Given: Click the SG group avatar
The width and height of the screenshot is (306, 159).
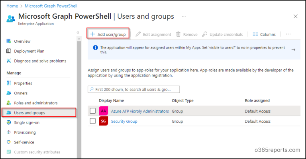Looking at the screenshot, I should point(104,121).
